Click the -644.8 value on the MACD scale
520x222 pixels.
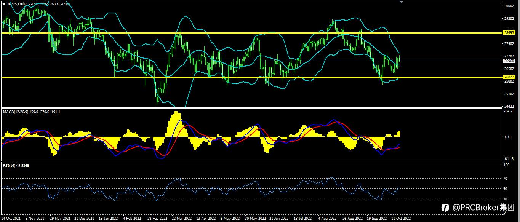point(509,159)
